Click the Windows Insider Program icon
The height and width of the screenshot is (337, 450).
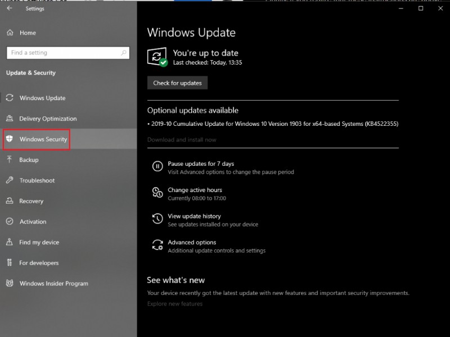pos(10,284)
